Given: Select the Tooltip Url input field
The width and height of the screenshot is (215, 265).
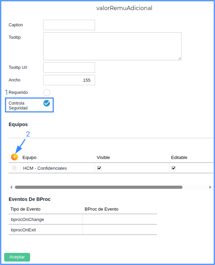Looking at the screenshot, I should [x=69, y=68].
